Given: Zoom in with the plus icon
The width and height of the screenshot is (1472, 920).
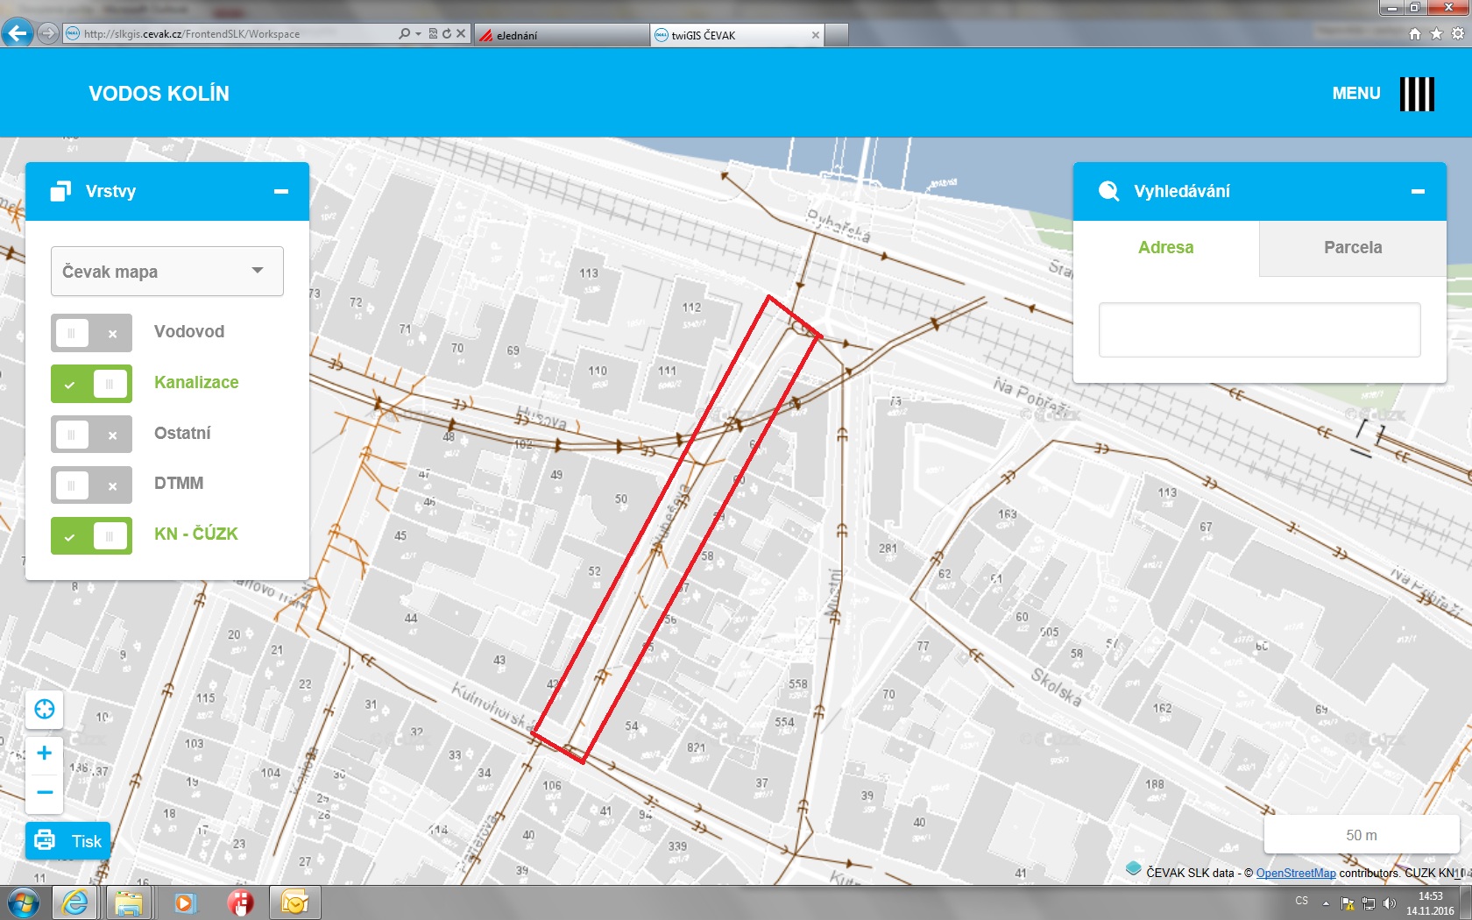Looking at the screenshot, I should pyautogui.click(x=45, y=753).
